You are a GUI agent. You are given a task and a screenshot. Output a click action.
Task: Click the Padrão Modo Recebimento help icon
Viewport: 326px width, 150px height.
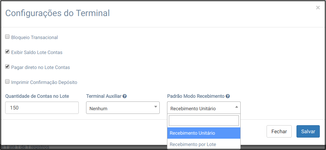tap(228, 96)
